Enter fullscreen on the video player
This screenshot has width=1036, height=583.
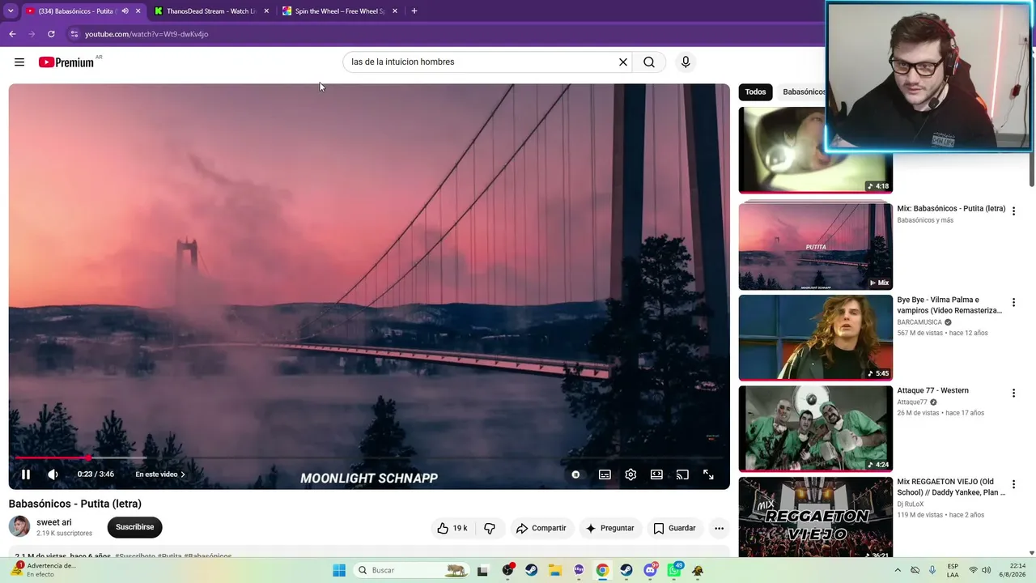tap(708, 474)
